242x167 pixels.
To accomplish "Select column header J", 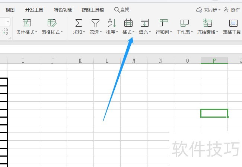I will (53, 60).
